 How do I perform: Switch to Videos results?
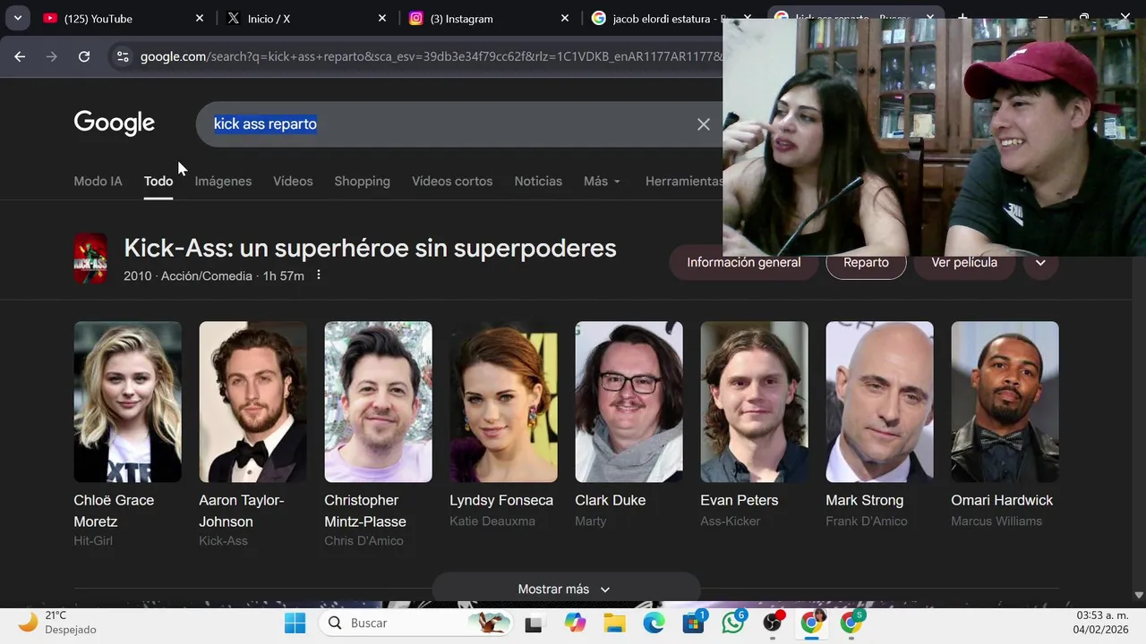pyautogui.click(x=293, y=181)
